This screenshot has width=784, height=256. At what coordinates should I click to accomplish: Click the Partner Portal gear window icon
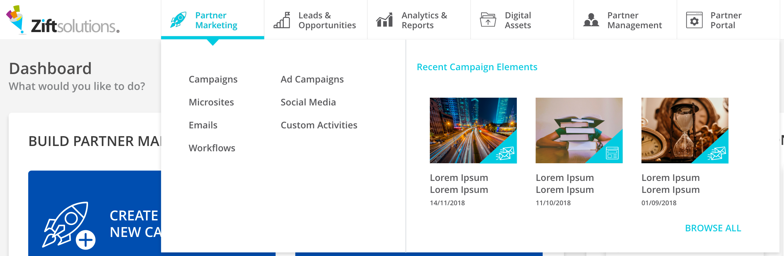click(694, 20)
